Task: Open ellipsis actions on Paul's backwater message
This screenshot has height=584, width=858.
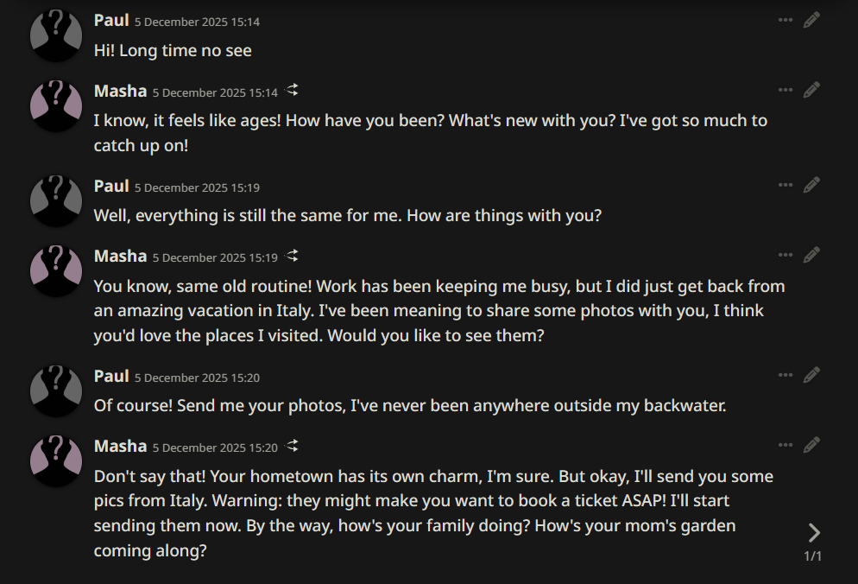Action: (x=785, y=375)
